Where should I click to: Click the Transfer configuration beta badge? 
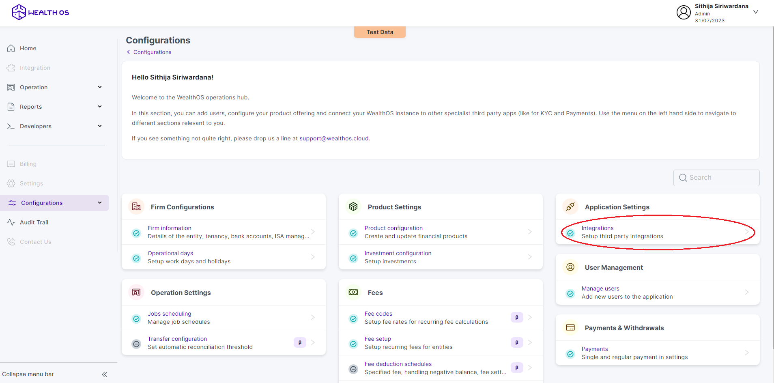300,342
